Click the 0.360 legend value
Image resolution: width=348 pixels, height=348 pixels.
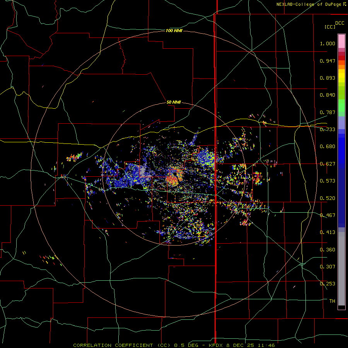(x=328, y=250)
